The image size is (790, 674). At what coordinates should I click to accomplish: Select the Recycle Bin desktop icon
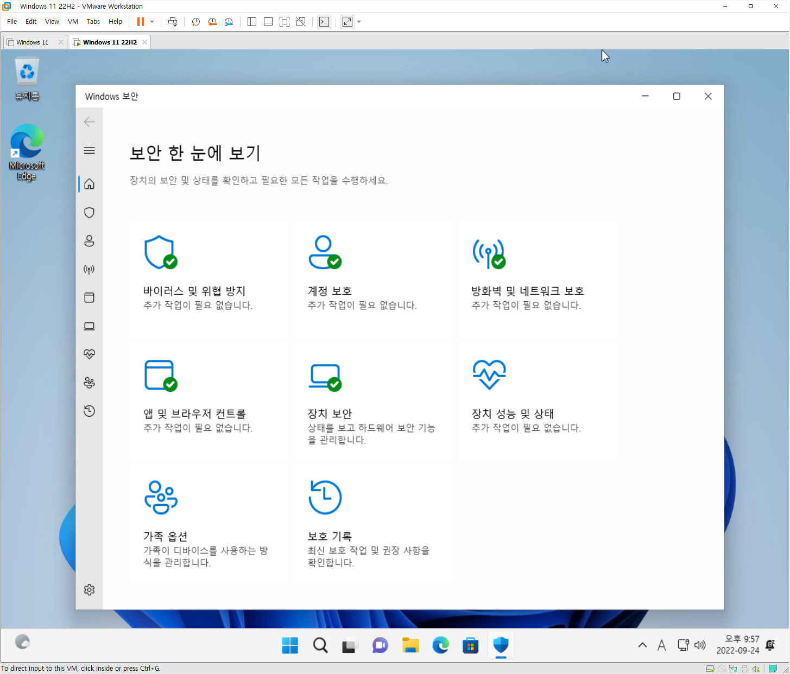pos(27,80)
